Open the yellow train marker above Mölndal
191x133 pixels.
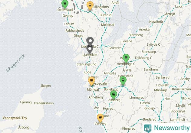(x=91, y=81)
